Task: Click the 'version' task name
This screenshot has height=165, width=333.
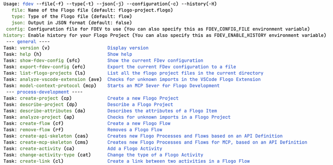Action: pos(29,48)
